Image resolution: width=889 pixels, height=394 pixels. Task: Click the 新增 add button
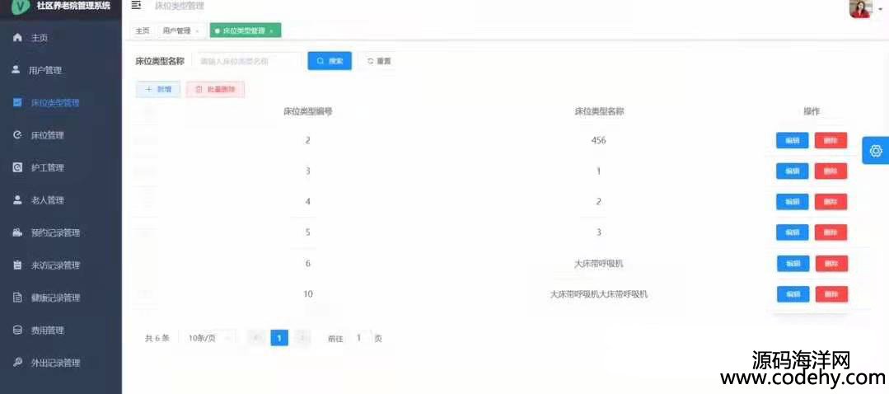tap(158, 89)
